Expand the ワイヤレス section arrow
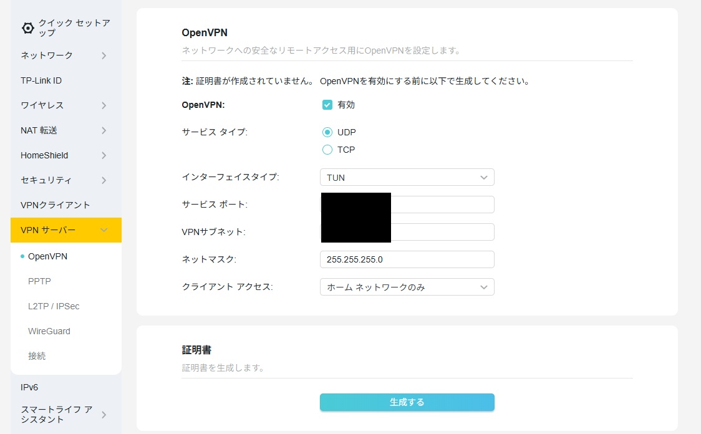This screenshot has height=434, width=701. tap(104, 105)
